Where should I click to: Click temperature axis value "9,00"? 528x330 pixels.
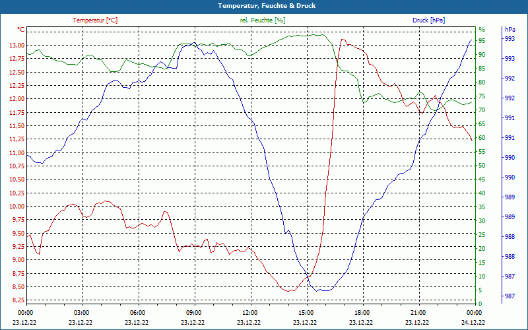click(17, 260)
